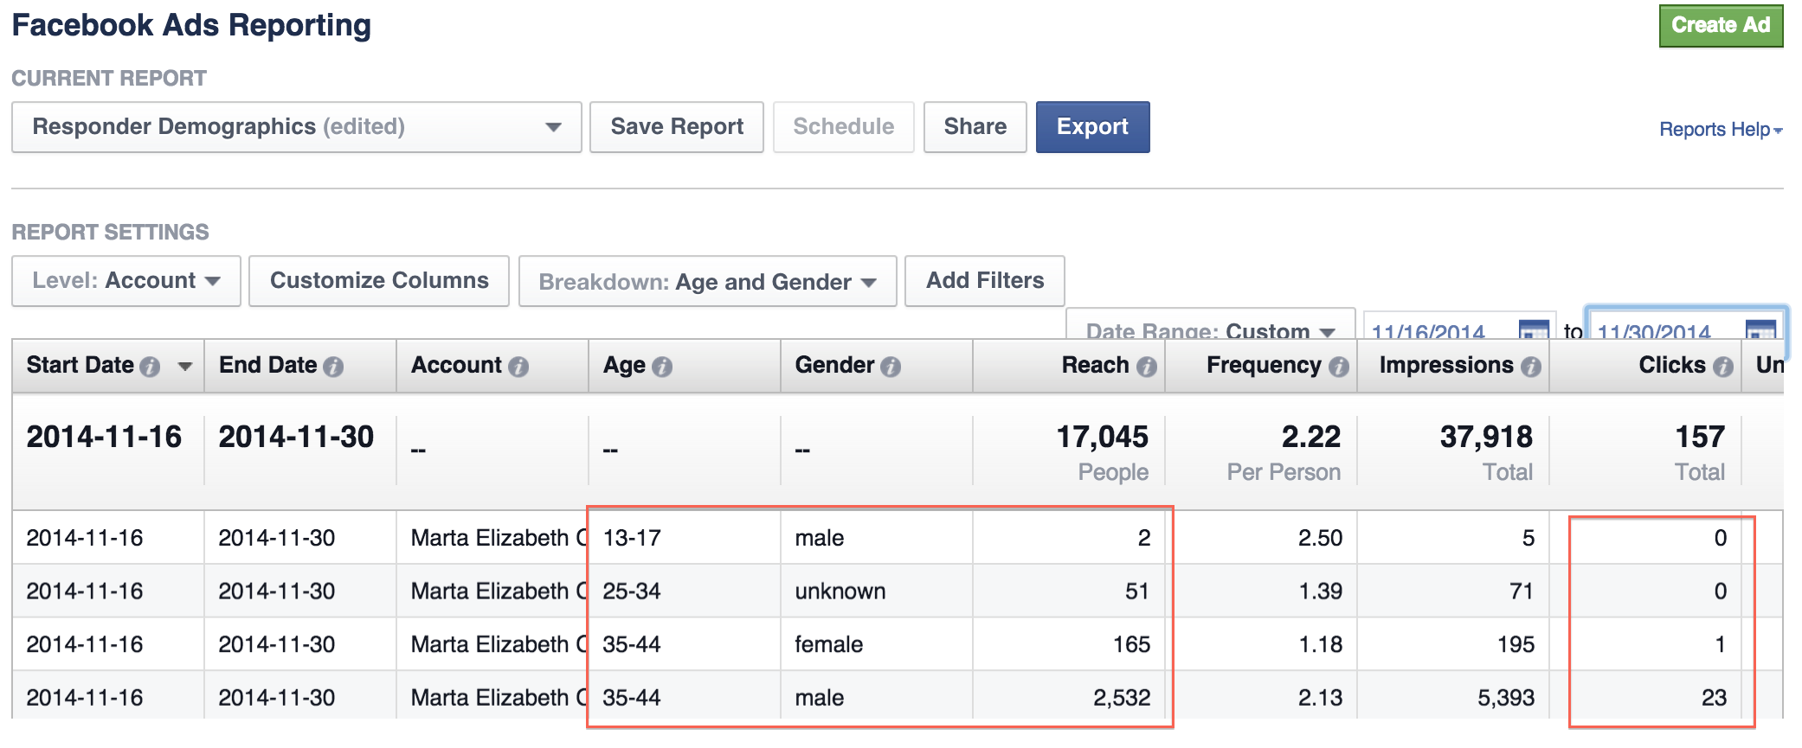Viewport: 1802px width, 748px height.
Task: Open calendar picker for start date 11/16/2014
Action: click(1534, 329)
